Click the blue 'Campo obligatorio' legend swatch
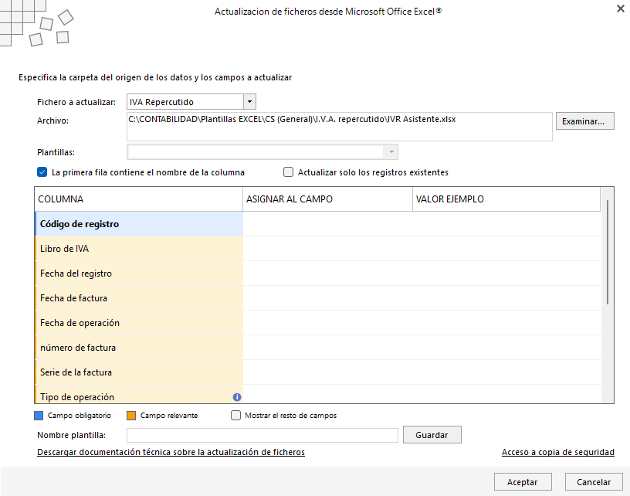 pyautogui.click(x=39, y=416)
